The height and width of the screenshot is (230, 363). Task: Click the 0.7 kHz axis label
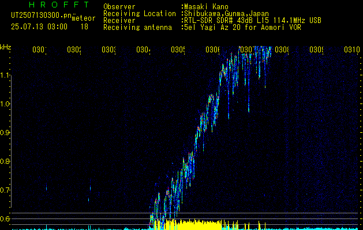click(x=5, y=190)
